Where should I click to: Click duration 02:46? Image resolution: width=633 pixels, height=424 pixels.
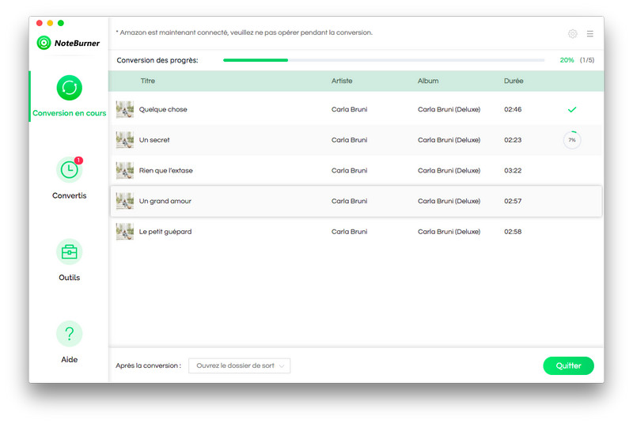(x=513, y=109)
